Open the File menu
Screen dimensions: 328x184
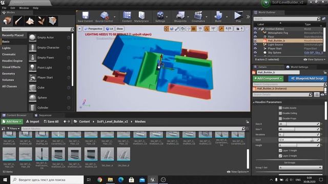4,8
